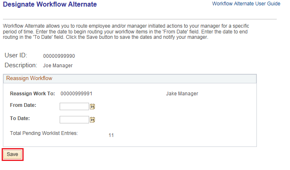
Task: Click the Save button
Action: coord(12,154)
